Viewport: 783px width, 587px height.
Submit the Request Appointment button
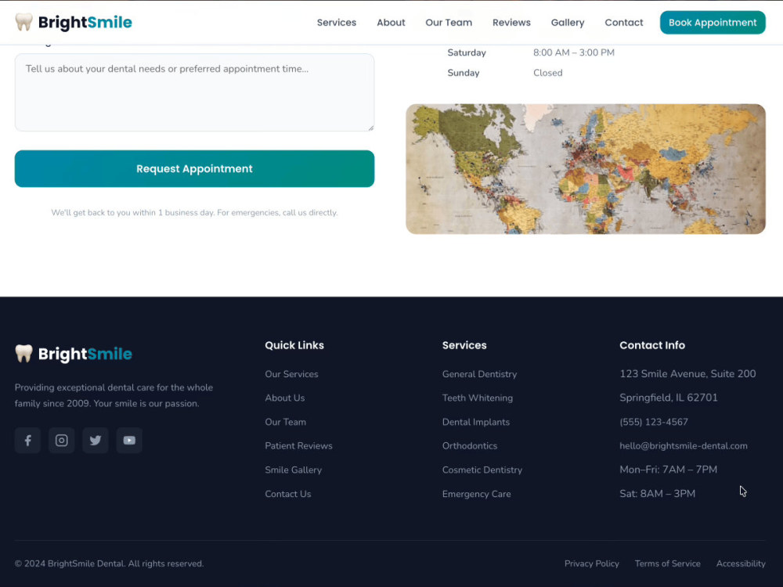pos(194,169)
